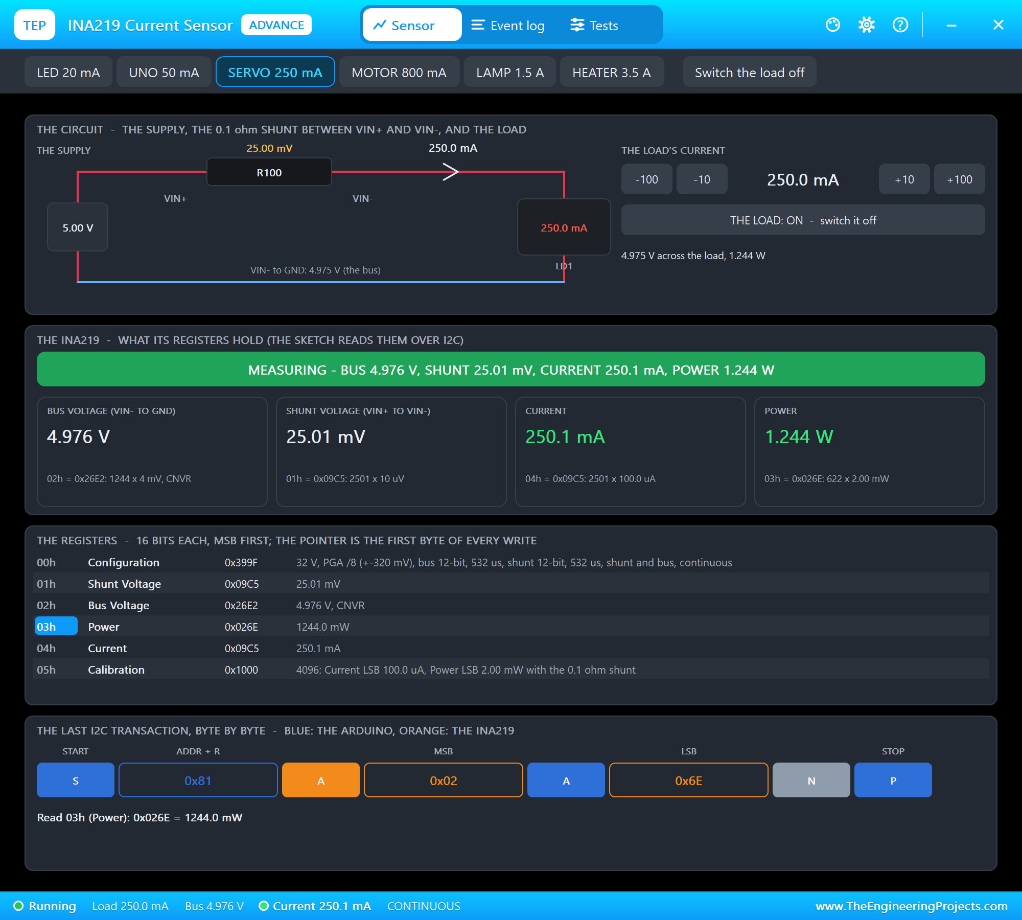Open the Event log tab
The width and height of the screenshot is (1022, 920).
click(x=508, y=25)
